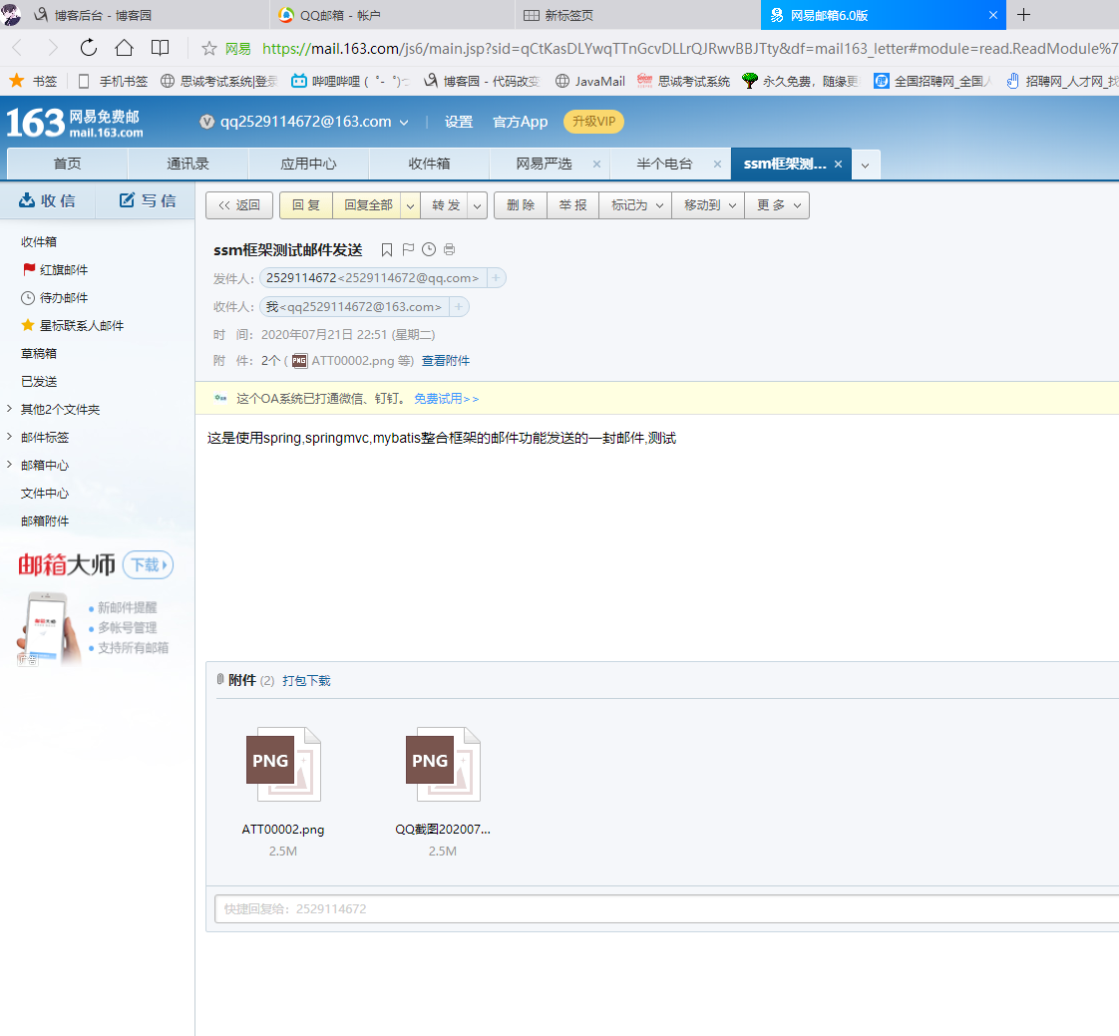This screenshot has height=1036, width=1119.
Task: Open 设置 in the header
Action: [x=458, y=122]
